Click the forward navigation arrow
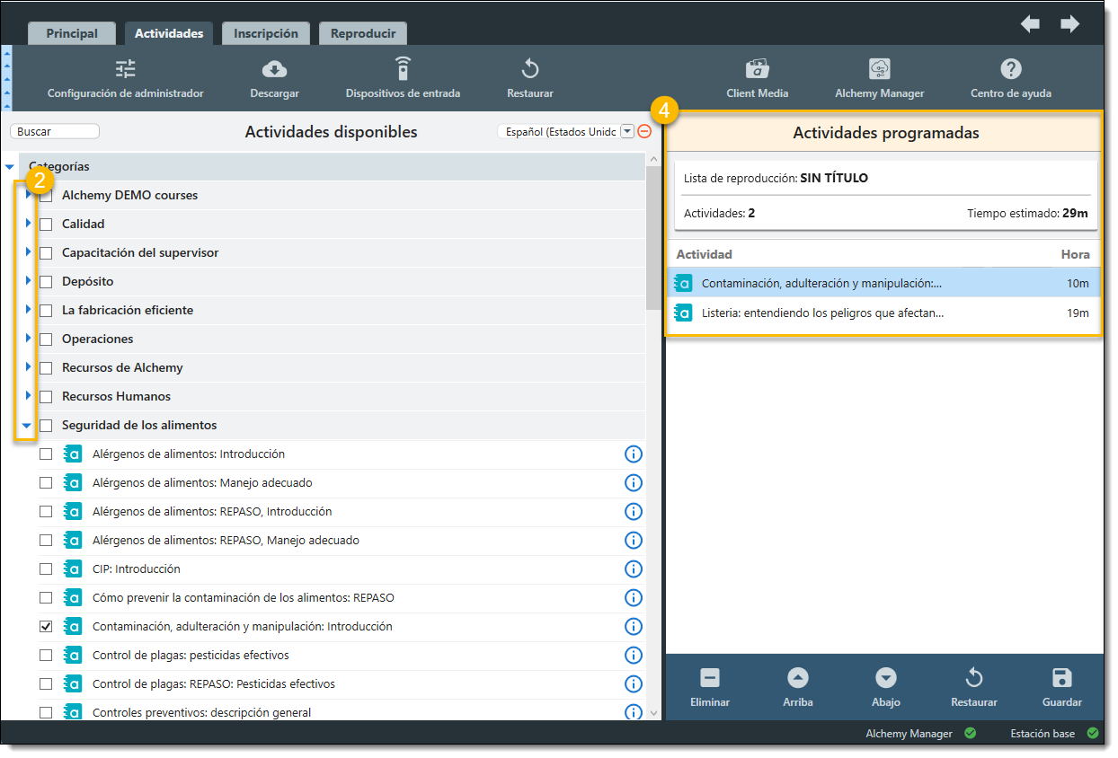Viewport: 1118px width, 758px height. 1069,24
